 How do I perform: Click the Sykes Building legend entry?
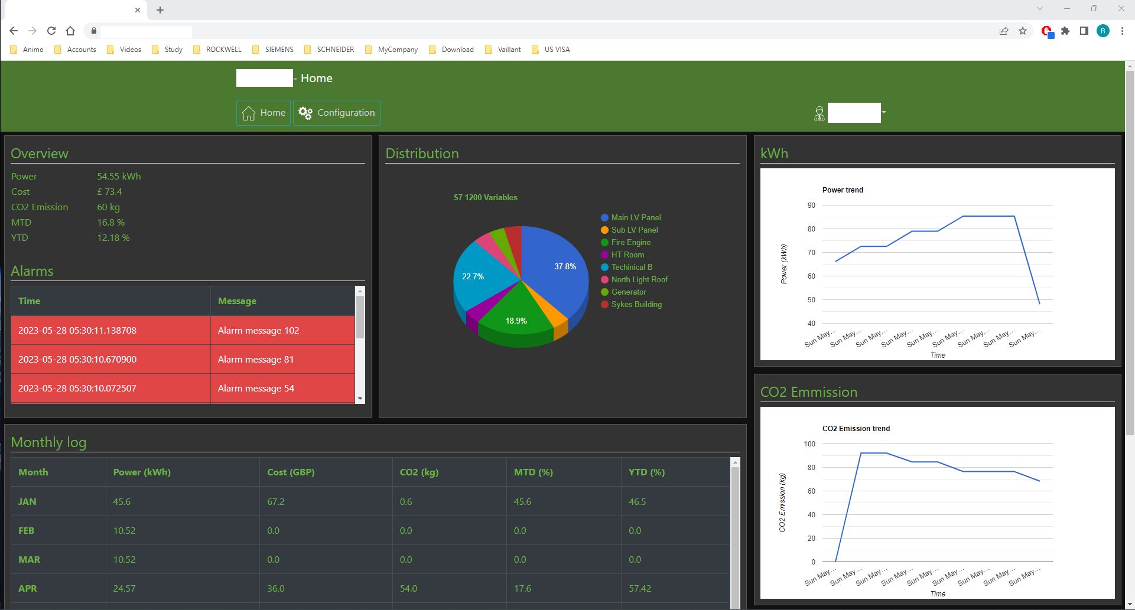631,305
